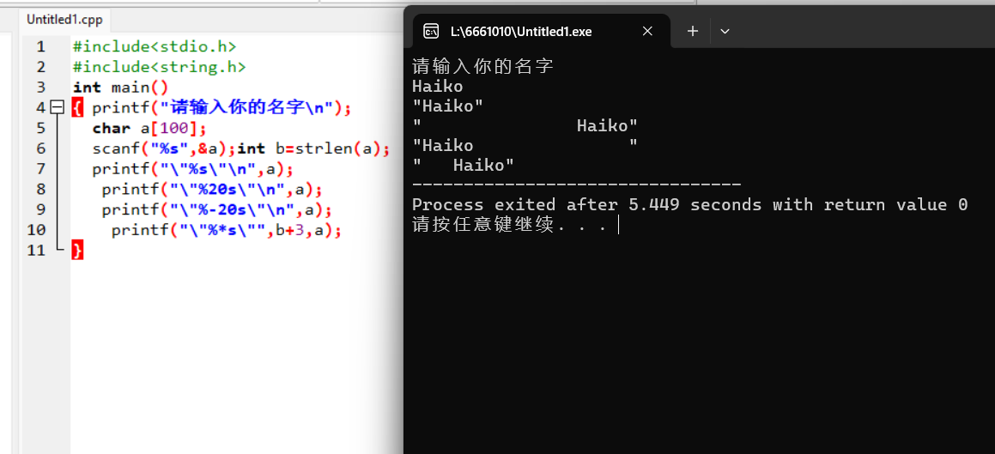
Task: Click the printf with %20s format
Action: point(213,189)
